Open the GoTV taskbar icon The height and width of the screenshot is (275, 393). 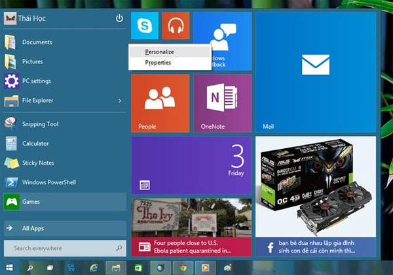pos(71,268)
